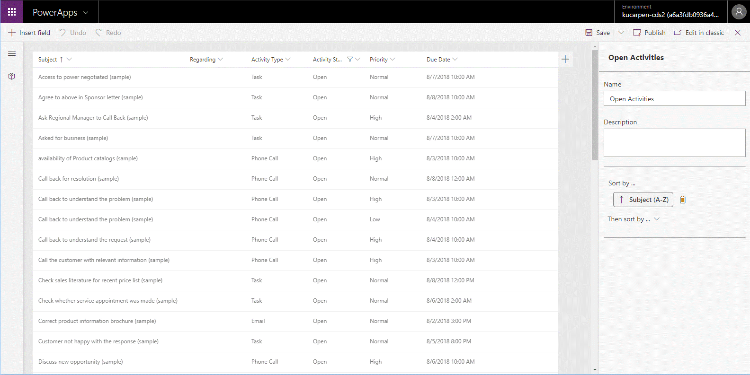Click the user account avatar icon

(739, 12)
